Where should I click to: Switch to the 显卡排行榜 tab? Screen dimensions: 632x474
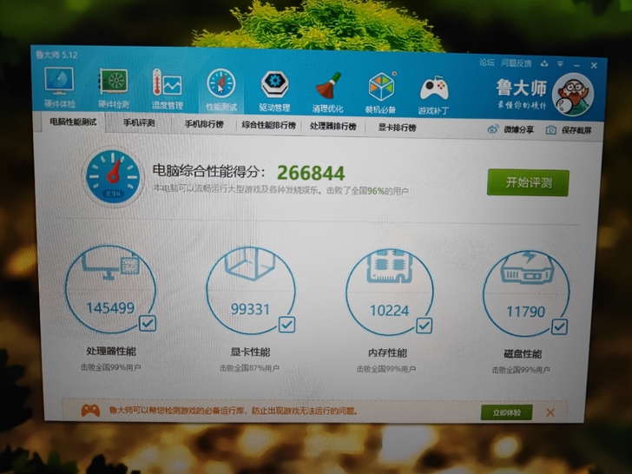(x=397, y=128)
